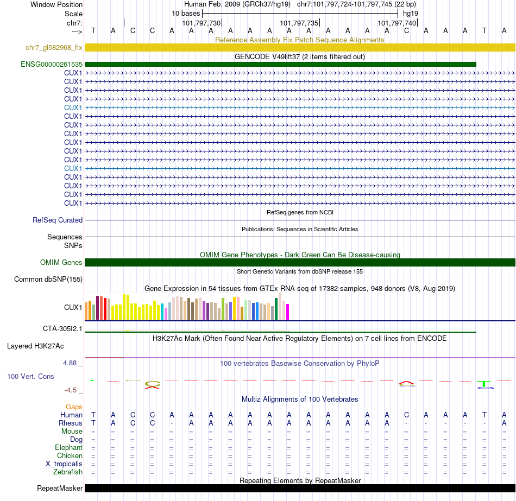Open the GENCODE V49lift37 track title
This screenshot has width=516, height=501.
pyautogui.click(x=299, y=56)
